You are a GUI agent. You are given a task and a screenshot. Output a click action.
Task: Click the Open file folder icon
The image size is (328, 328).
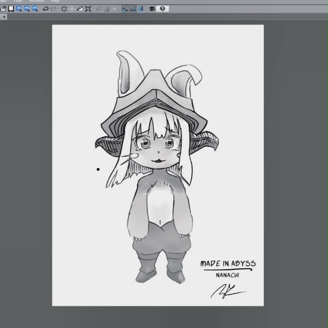pyautogui.click(x=3, y=9)
